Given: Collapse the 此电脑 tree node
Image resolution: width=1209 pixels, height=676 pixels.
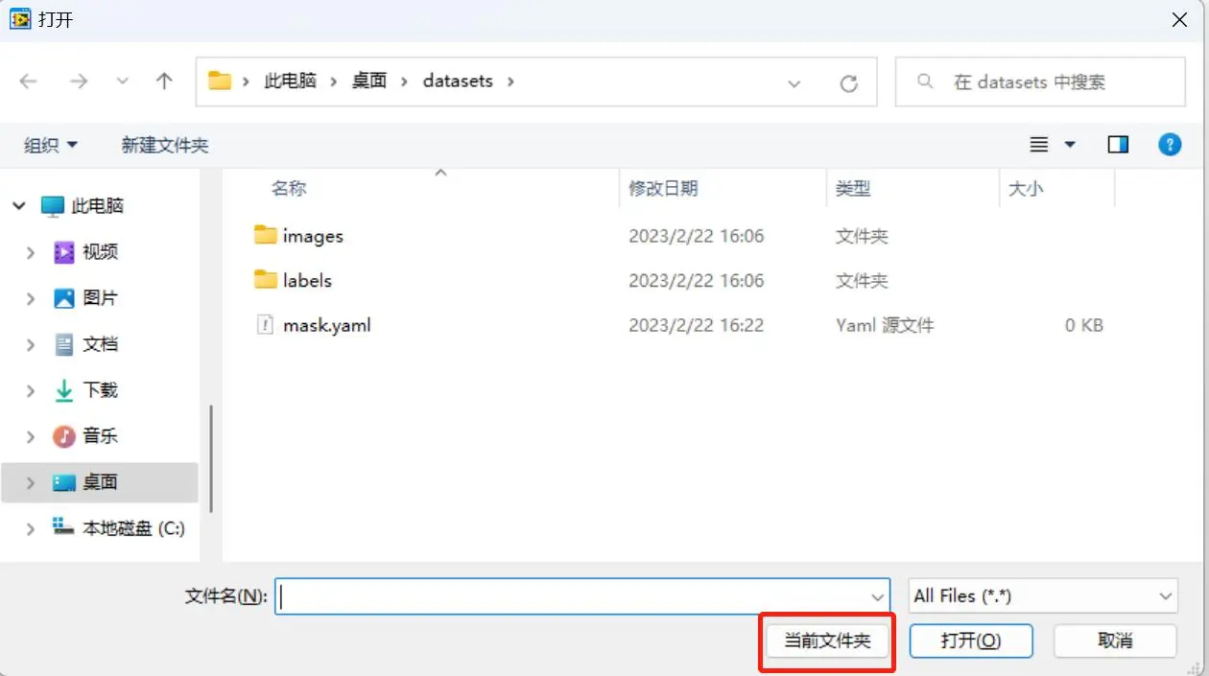Looking at the screenshot, I should click(x=19, y=206).
